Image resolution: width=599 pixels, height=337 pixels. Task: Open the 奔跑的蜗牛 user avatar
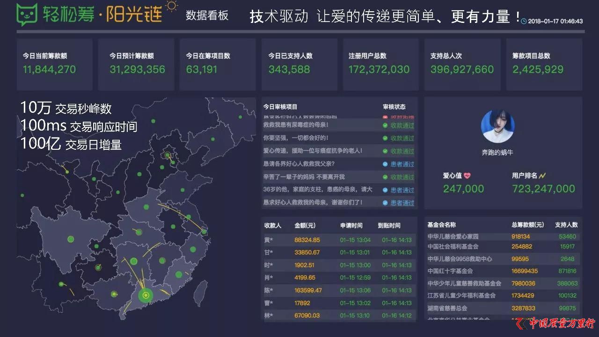(x=497, y=126)
